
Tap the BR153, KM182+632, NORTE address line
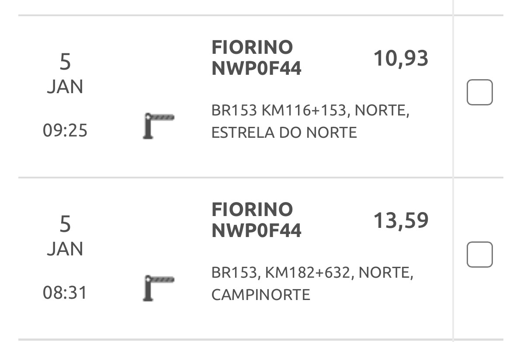pos(312,273)
